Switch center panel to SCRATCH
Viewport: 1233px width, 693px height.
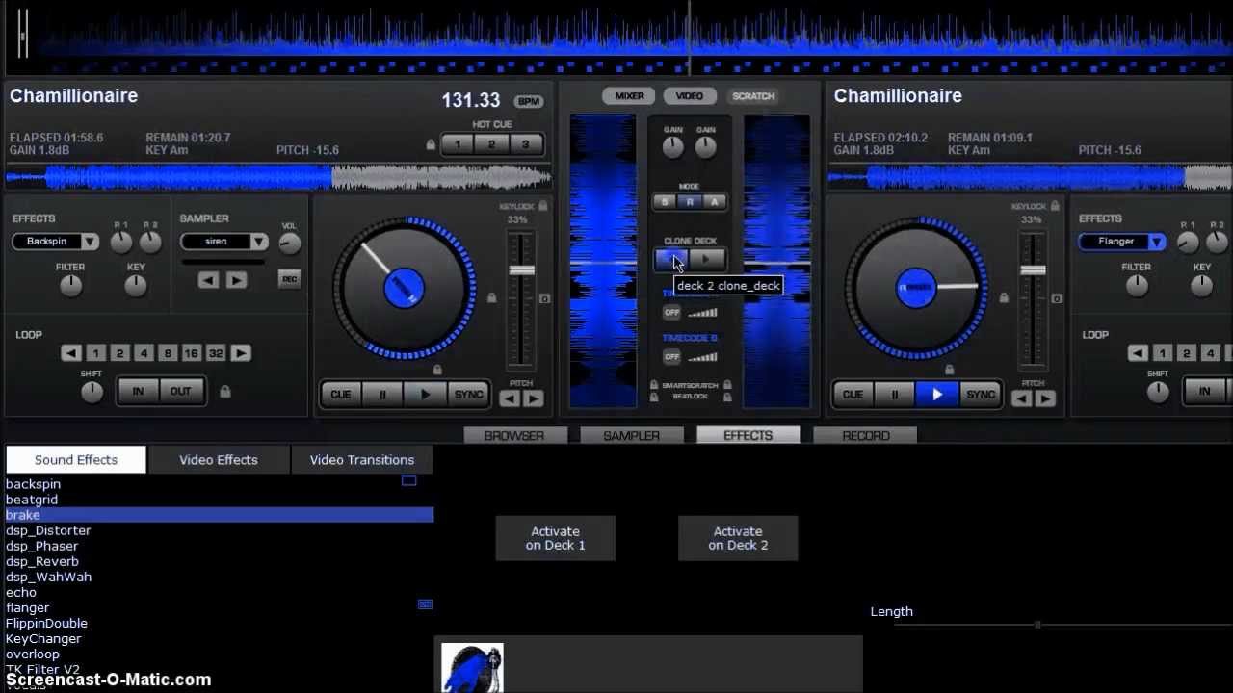tap(753, 96)
